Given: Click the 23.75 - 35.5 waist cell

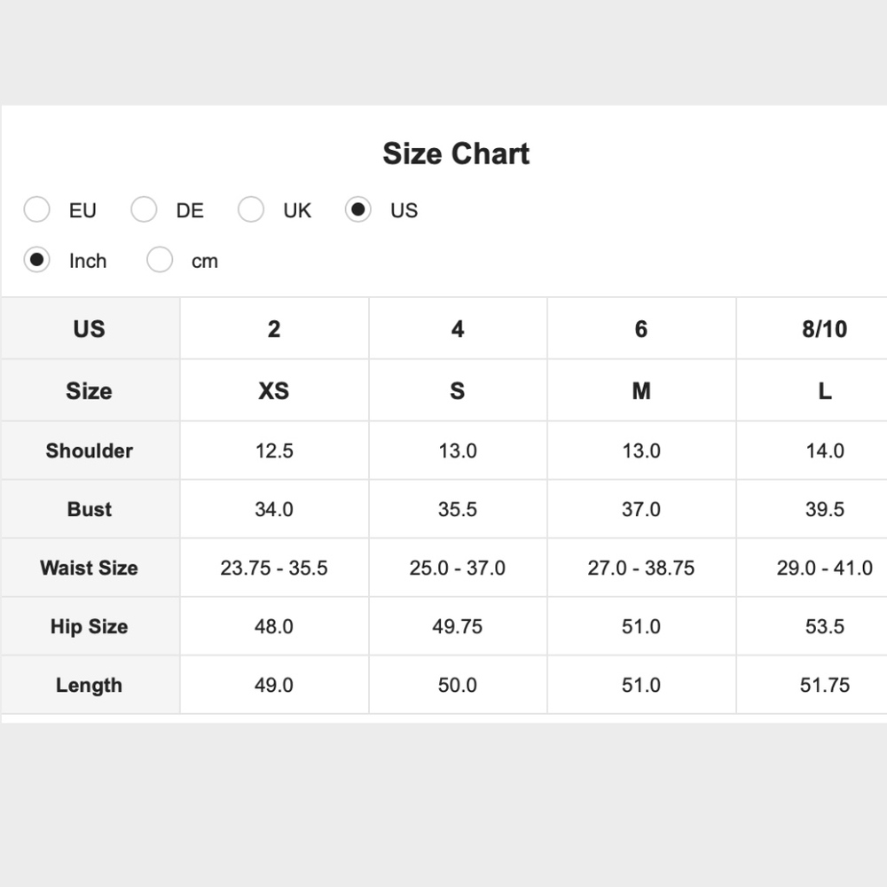Looking at the screenshot, I should click(x=274, y=568).
